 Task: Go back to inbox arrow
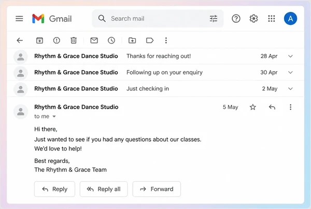[20, 40]
